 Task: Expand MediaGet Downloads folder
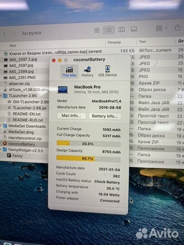1,125
